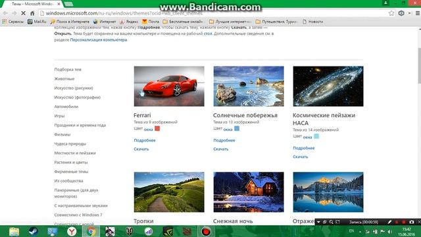Click Скачать under Космические пейзажи НАСА
421x237 pixels.
click(300, 157)
